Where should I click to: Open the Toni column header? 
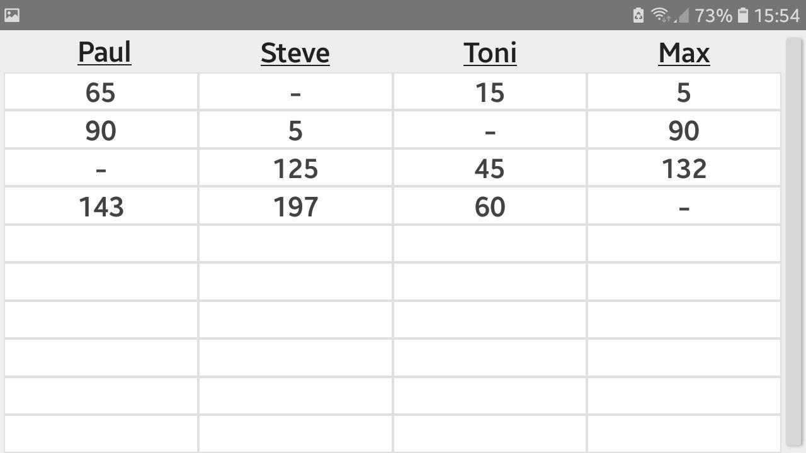pos(490,53)
